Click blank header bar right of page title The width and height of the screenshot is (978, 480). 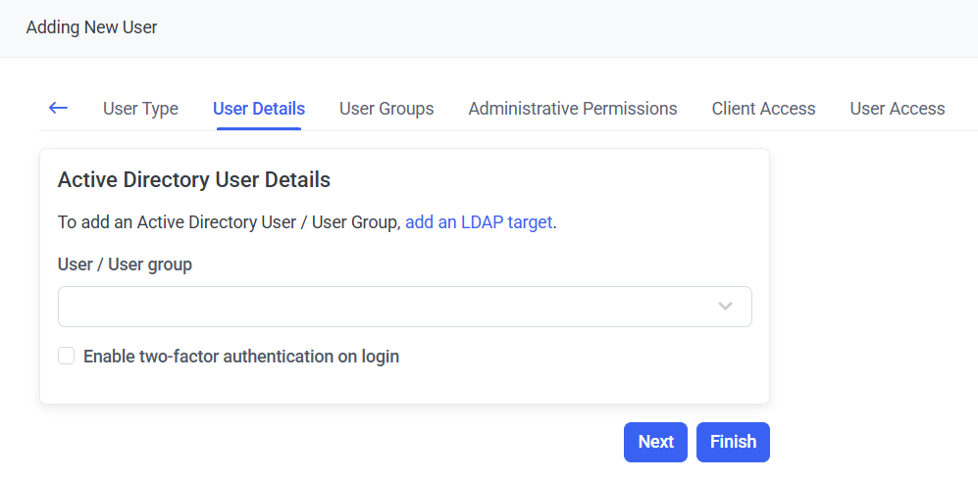[589, 27]
